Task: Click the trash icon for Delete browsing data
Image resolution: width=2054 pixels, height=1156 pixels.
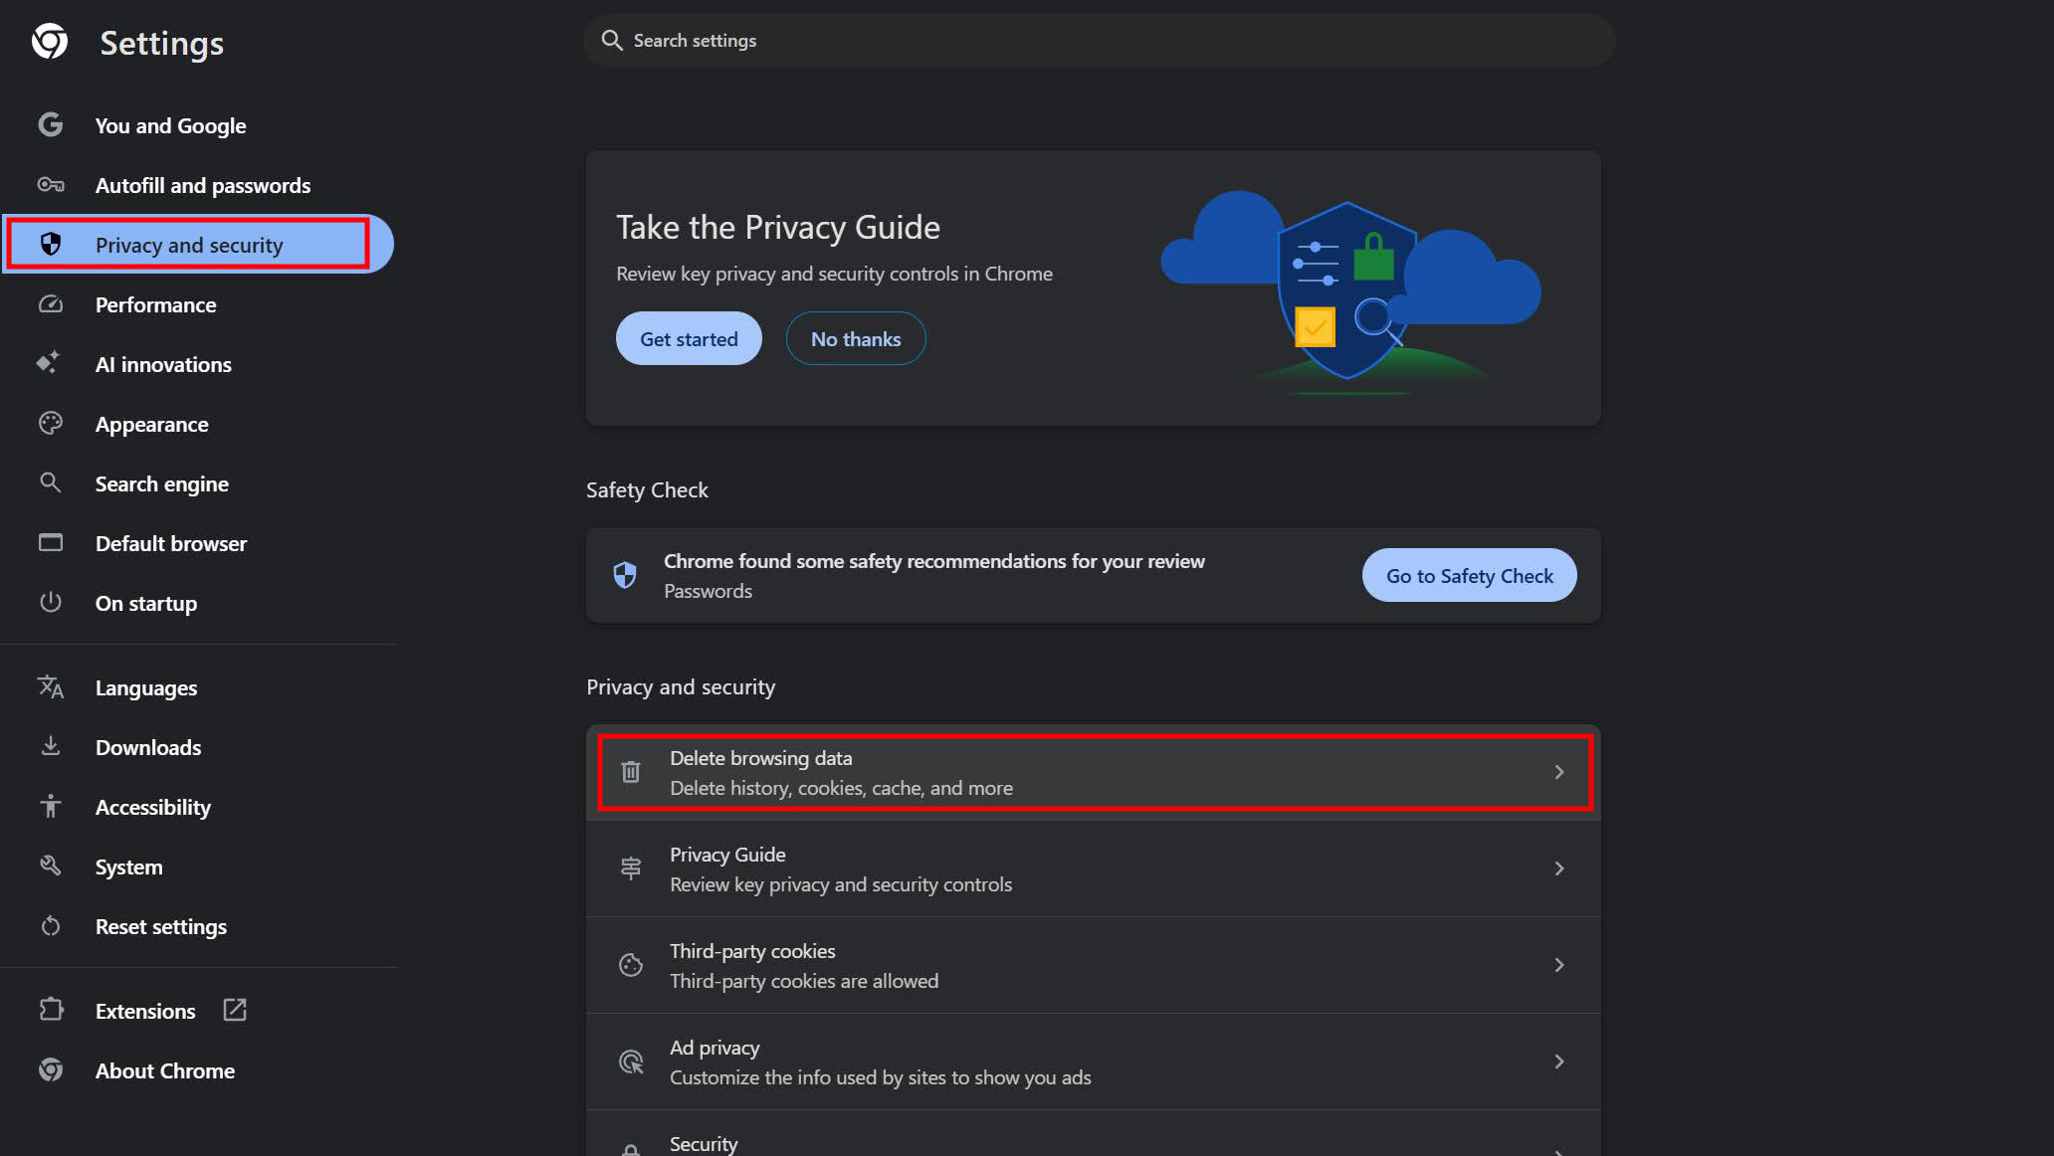Action: 631,772
